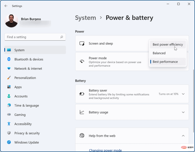Click the Help from the web label
This screenshot has width=195, height=152.
click(102, 136)
